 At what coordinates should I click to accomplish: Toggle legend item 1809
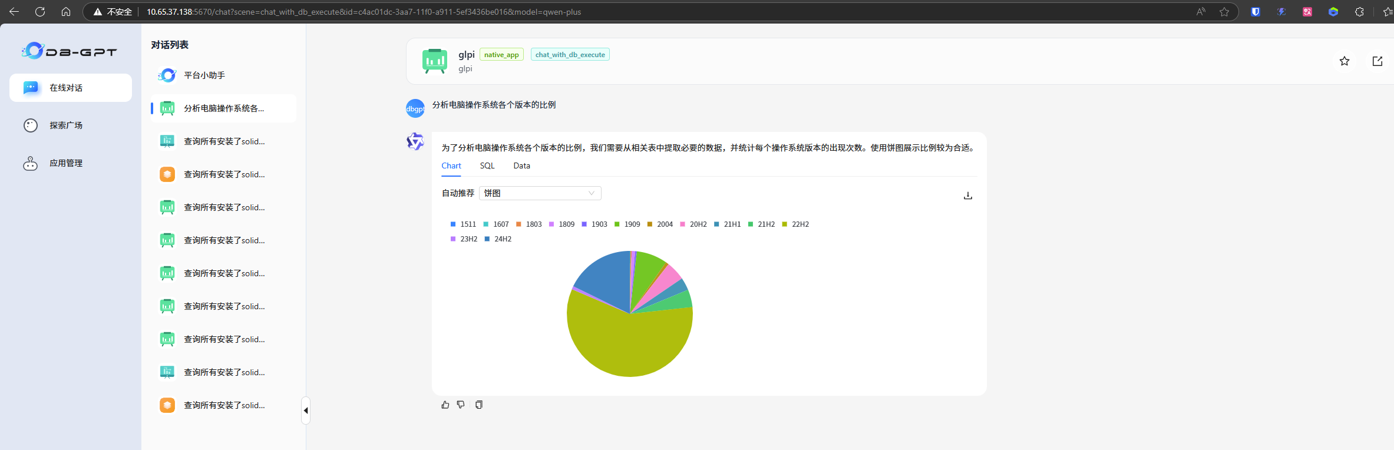pyautogui.click(x=561, y=224)
